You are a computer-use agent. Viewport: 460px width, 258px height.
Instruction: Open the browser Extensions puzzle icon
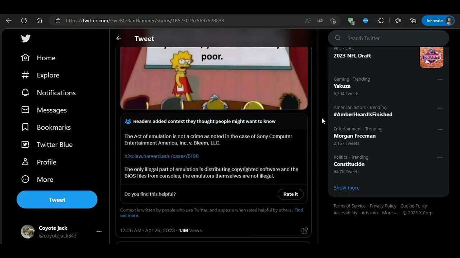pos(381,20)
